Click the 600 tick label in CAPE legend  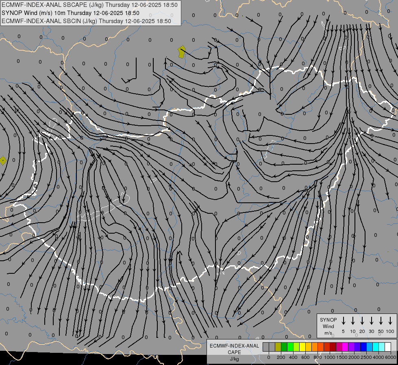305,357
